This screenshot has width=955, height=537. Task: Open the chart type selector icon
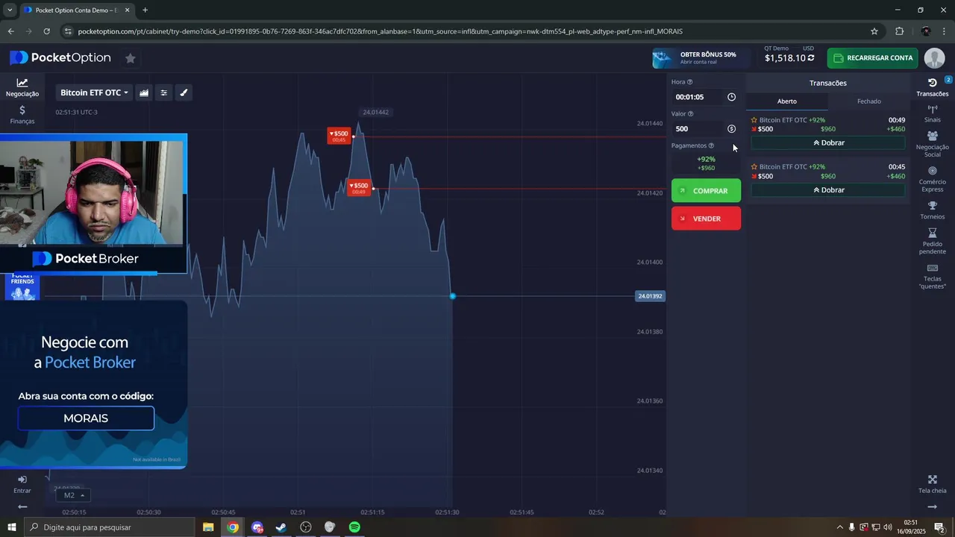[x=144, y=92]
